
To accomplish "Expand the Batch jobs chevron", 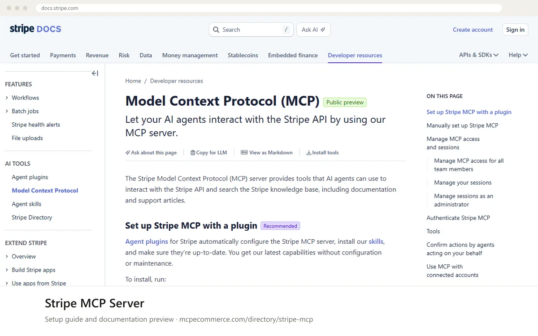I will pos(7,111).
